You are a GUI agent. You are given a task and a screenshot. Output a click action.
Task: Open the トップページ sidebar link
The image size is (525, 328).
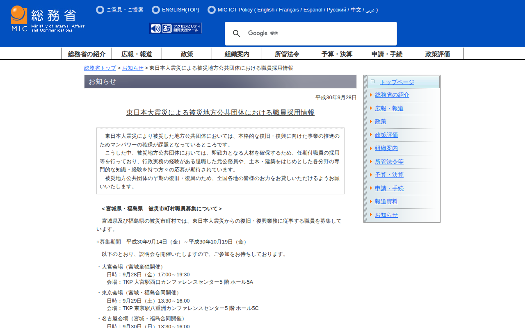click(397, 82)
